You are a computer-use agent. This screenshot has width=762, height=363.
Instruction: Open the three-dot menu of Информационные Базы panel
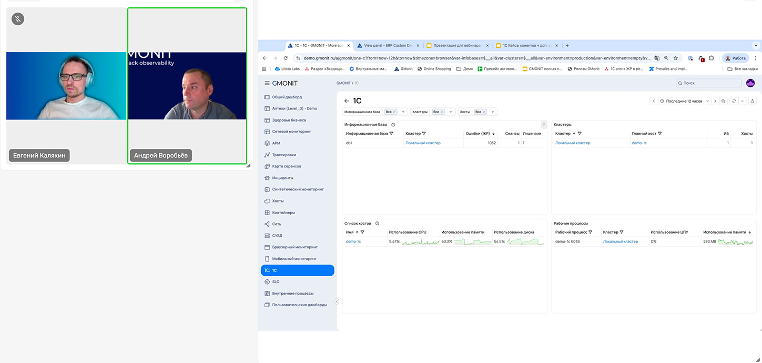(544, 125)
